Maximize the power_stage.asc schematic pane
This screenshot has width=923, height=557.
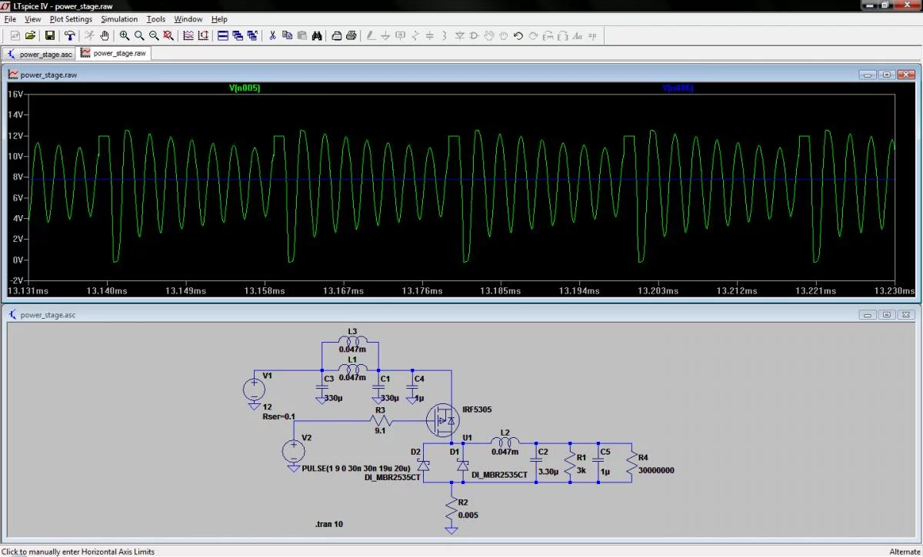point(886,315)
